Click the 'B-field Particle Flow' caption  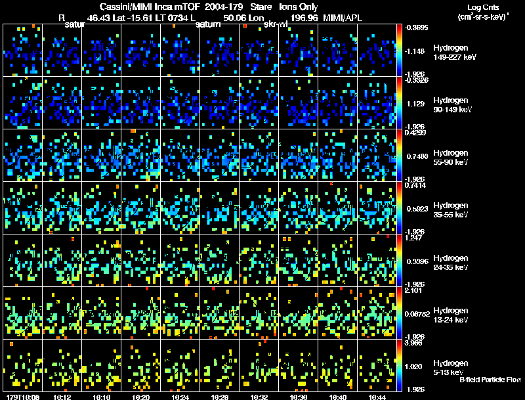490,380
